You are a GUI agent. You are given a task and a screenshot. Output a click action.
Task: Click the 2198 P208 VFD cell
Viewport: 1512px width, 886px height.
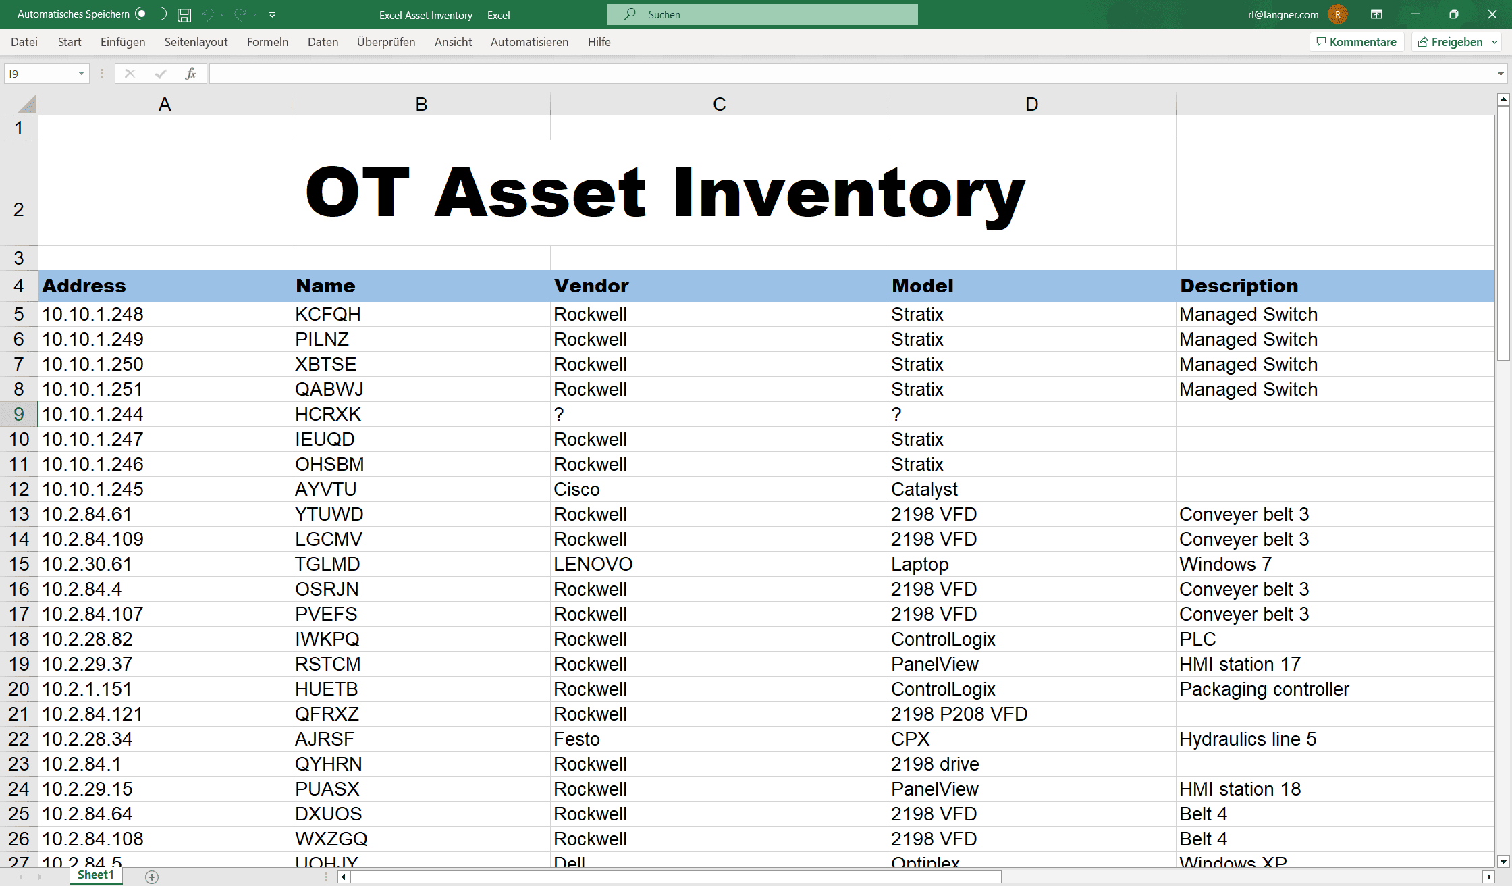tap(1032, 714)
